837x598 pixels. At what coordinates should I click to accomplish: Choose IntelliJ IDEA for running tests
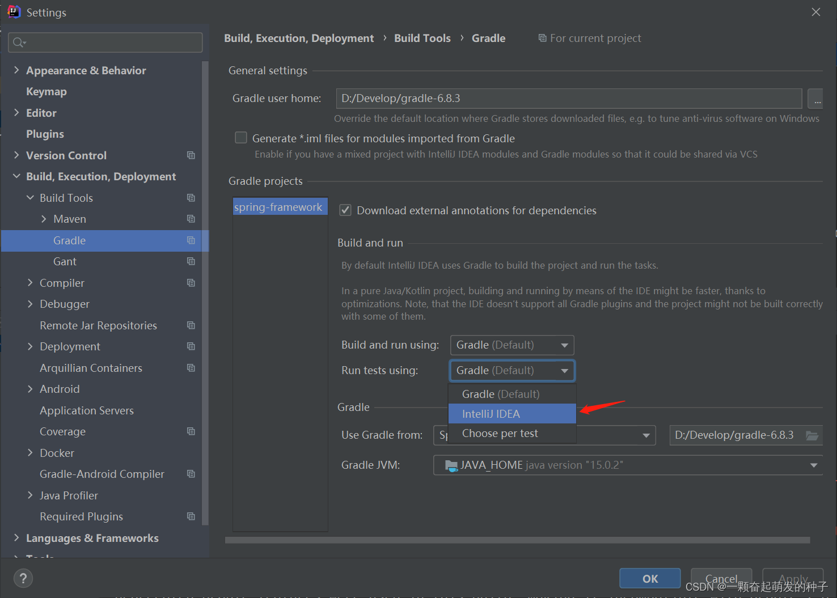coord(512,414)
